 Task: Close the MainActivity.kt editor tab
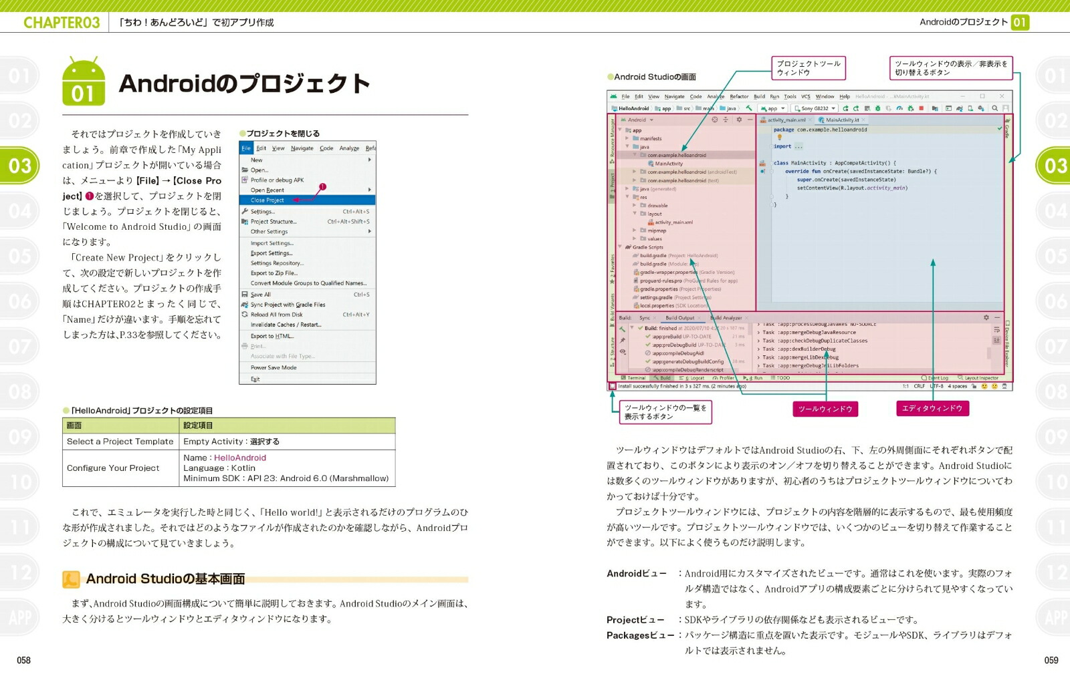[863, 120]
